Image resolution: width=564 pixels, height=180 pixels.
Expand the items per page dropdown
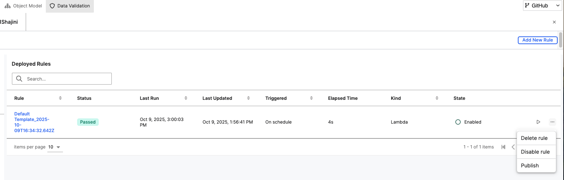click(55, 147)
